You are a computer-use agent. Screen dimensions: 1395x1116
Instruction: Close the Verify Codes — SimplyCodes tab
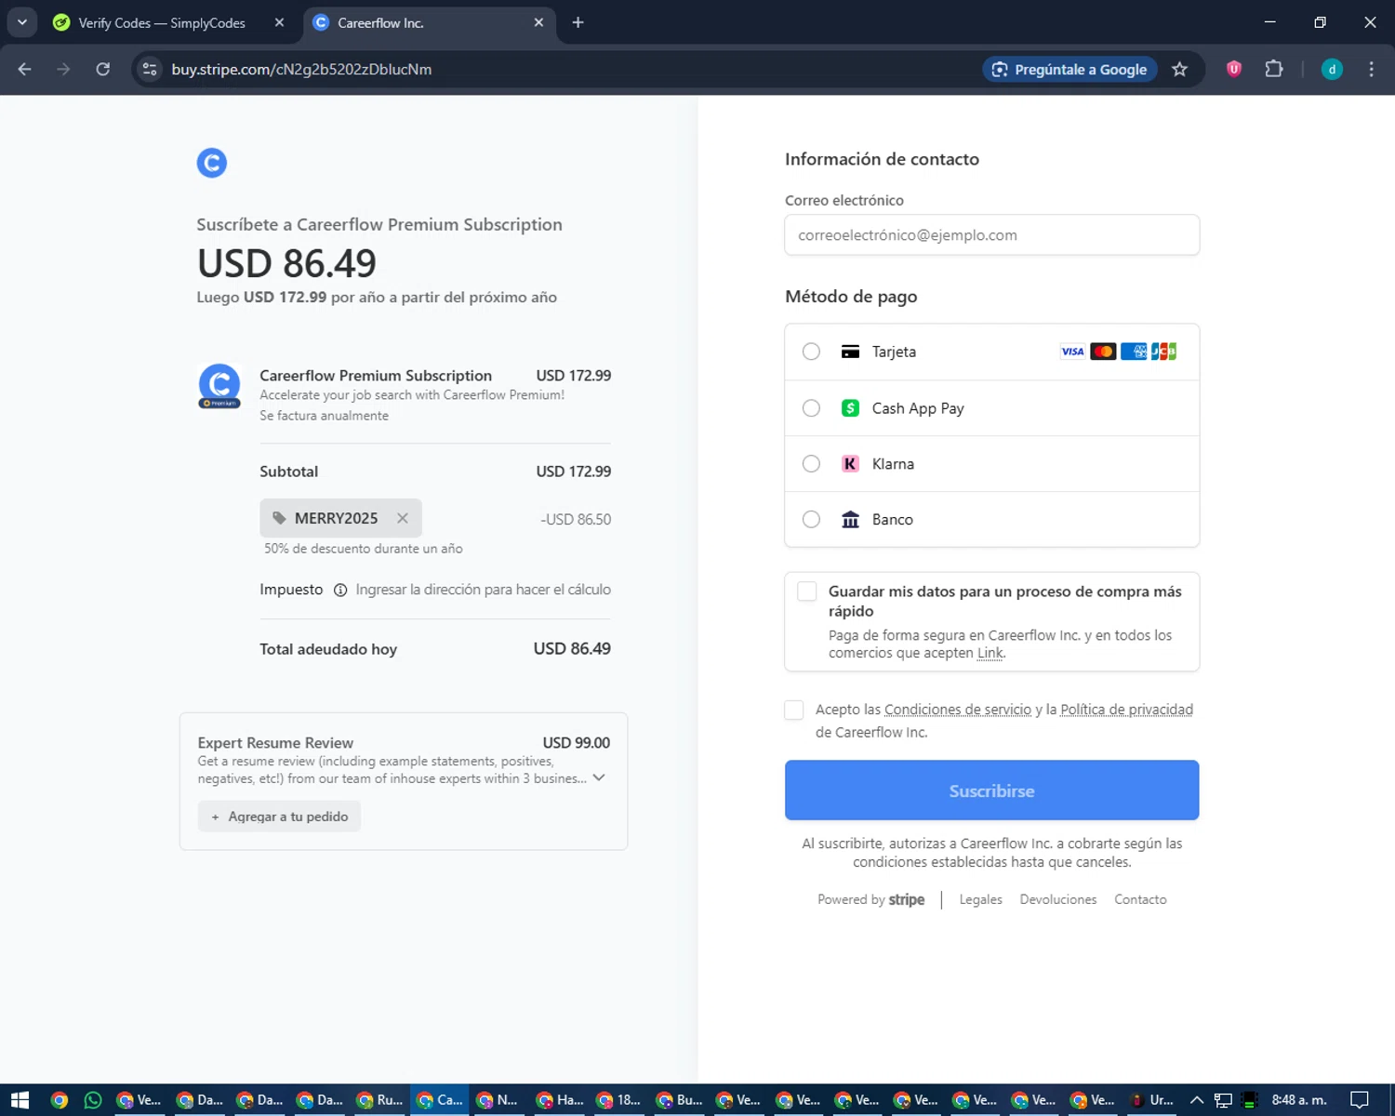279,22
